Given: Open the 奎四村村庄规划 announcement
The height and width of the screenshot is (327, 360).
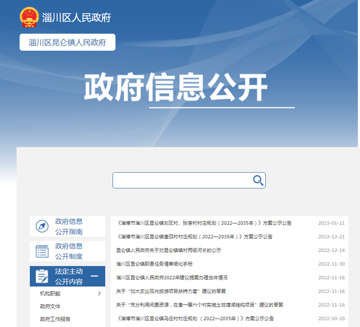Looking at the screenshot, I should (x=194, y=237).
